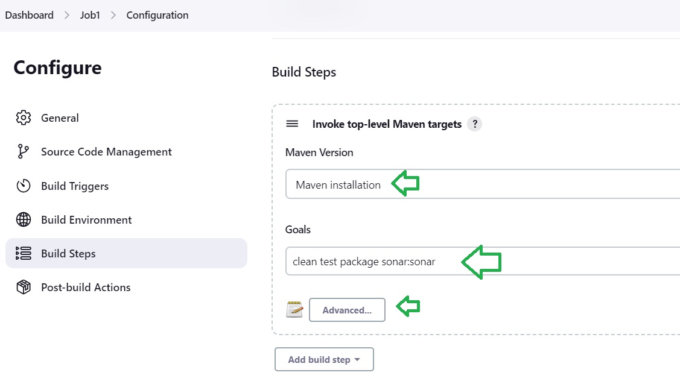Open the General section gear icon
This screenshot has height=387, width=680.
click(x=24, y=118)
